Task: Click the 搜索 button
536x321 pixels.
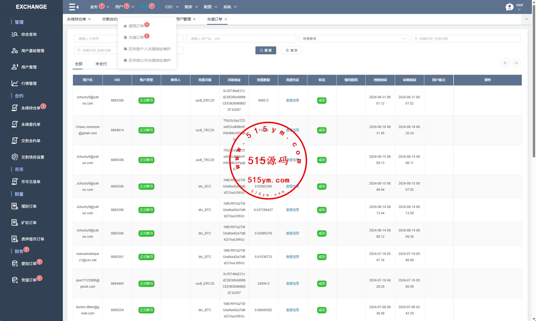Action: (x=266, y=50)
